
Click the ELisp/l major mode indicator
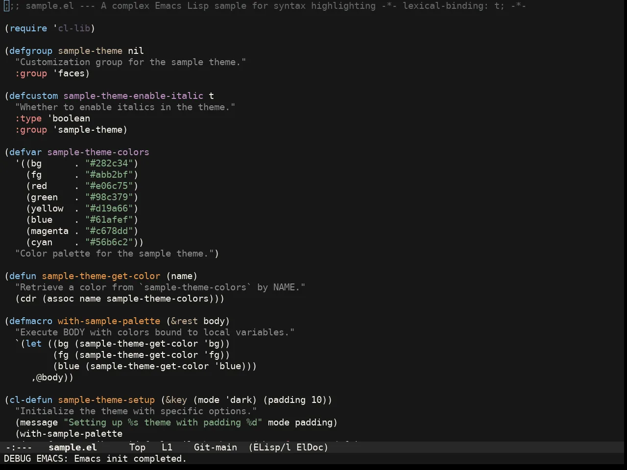click(x=272, y=447)
